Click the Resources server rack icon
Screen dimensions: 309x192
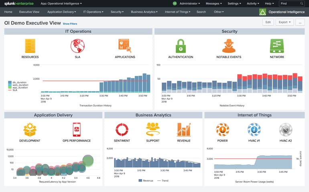[30, 46]
